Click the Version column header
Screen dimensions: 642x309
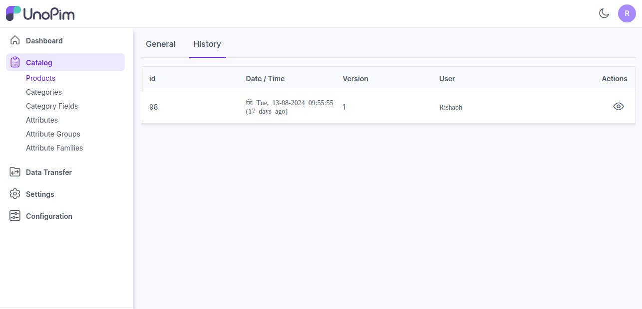[355, 79]
